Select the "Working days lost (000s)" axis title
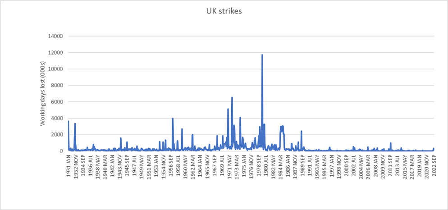Image resolution: width=448 pixels, height=210 pixels. pyautogui.click(x=44, y=93)
